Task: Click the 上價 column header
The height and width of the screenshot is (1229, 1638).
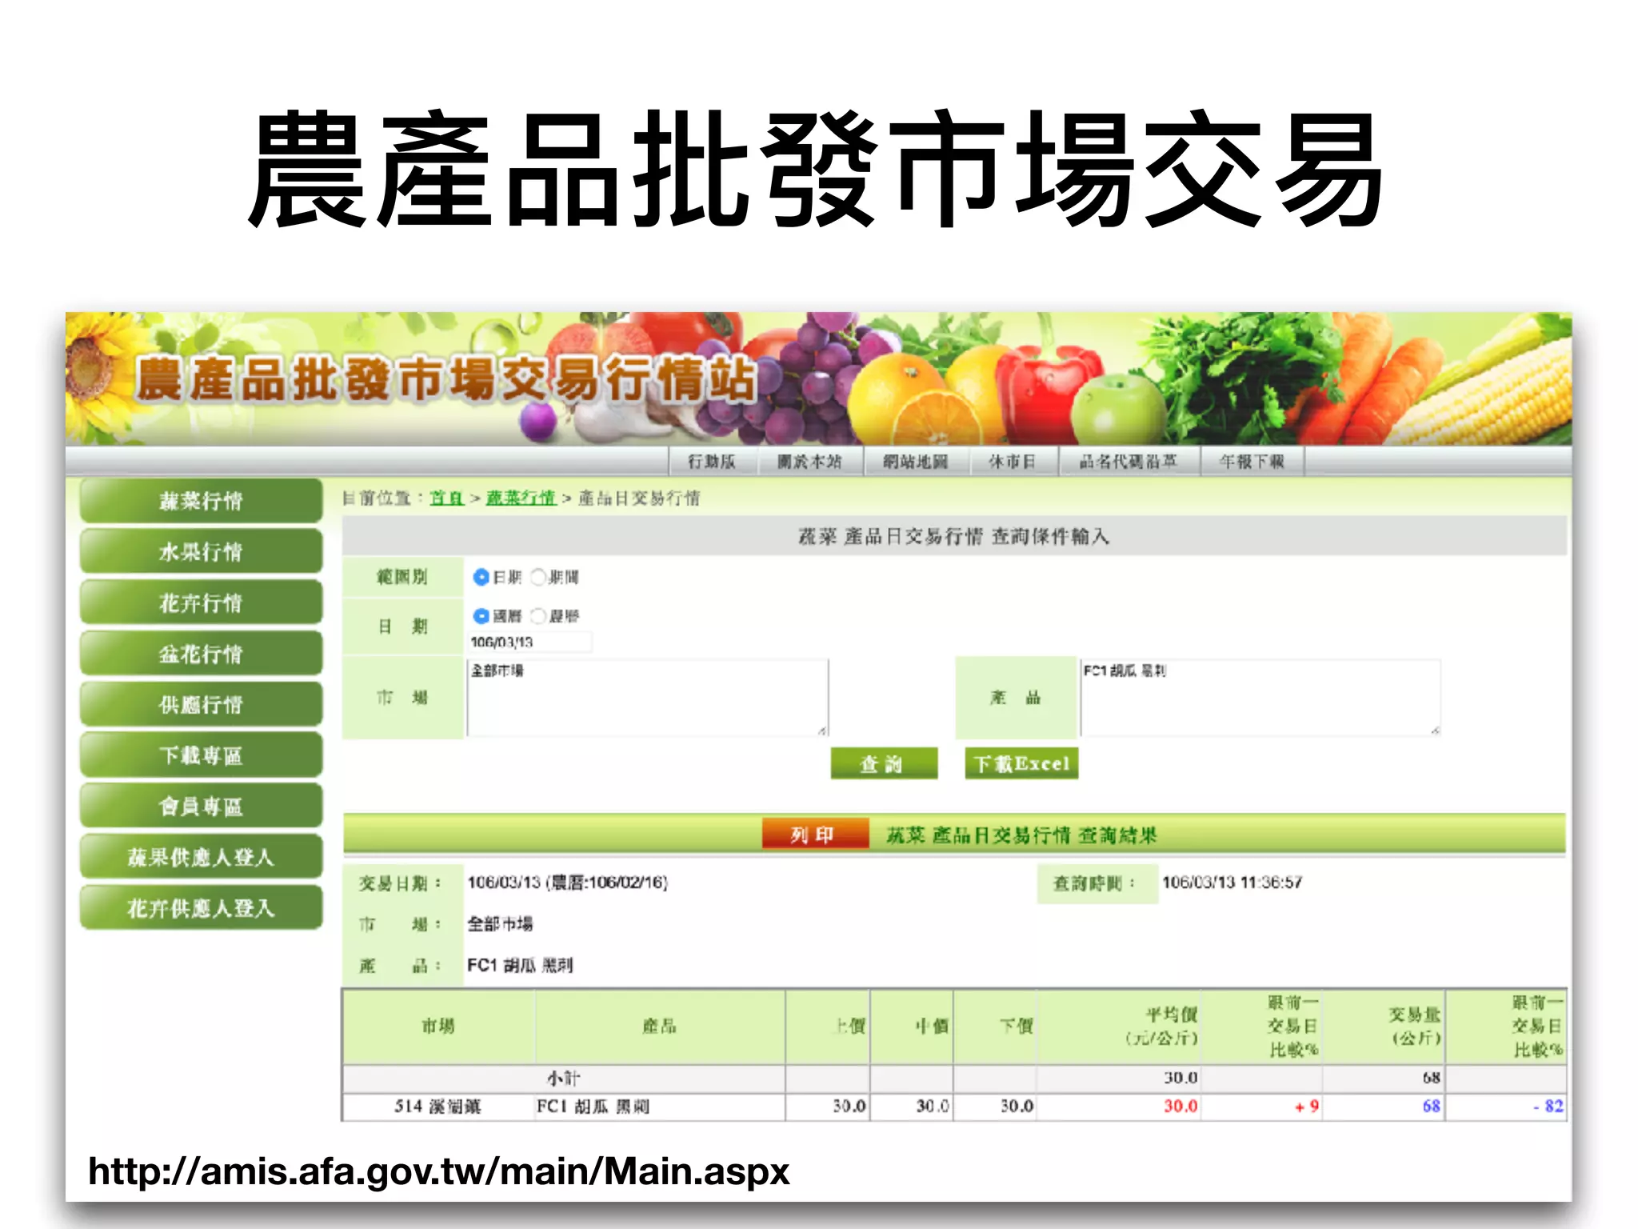Action: 828,1027
